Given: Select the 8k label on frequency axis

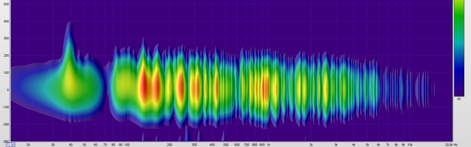Looking at the screenshot, I should point(396,145).
